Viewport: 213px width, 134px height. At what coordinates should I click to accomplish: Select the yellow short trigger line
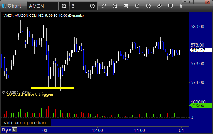[x=52, y=88]
